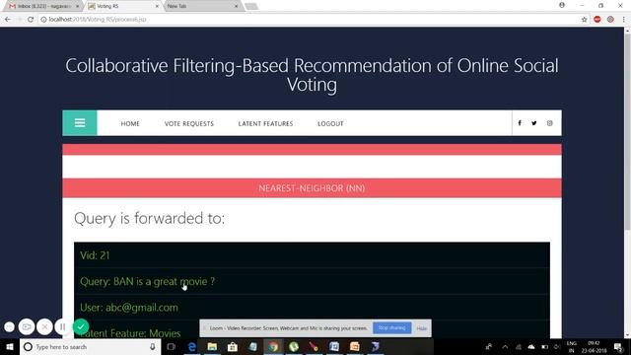The image size is (631, 355).
Task: Close the Gmail Inbox tab
Action: 77,6
